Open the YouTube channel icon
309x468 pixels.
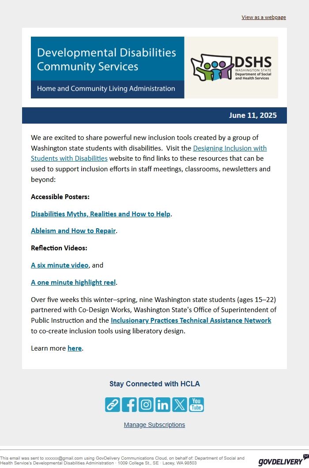point(196,404)
